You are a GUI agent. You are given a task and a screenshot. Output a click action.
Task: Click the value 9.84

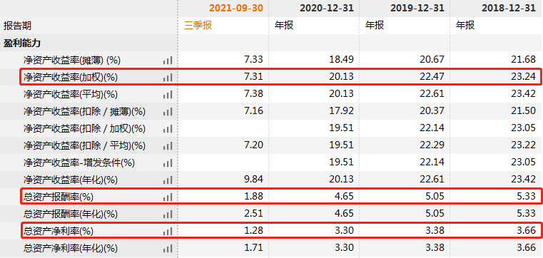[x=253, y=179]
